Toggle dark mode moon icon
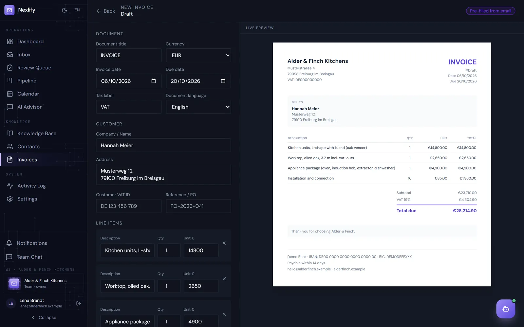Viewport: 524px width, 327px height. 64,10
